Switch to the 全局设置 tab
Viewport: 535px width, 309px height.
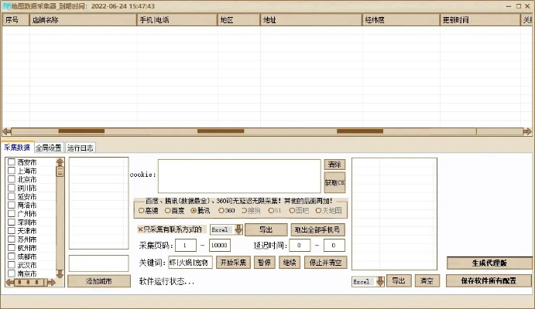[x=48, y=148]
